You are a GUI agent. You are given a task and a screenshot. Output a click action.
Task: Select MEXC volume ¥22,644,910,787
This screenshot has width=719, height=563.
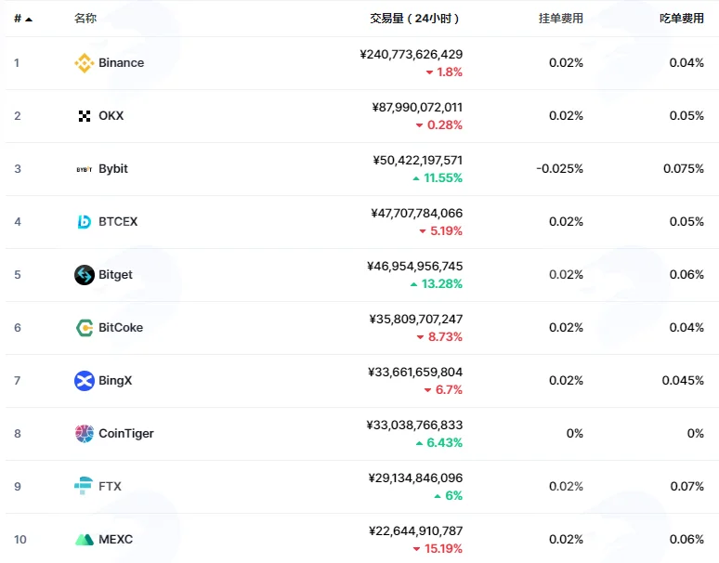[416, 530]
